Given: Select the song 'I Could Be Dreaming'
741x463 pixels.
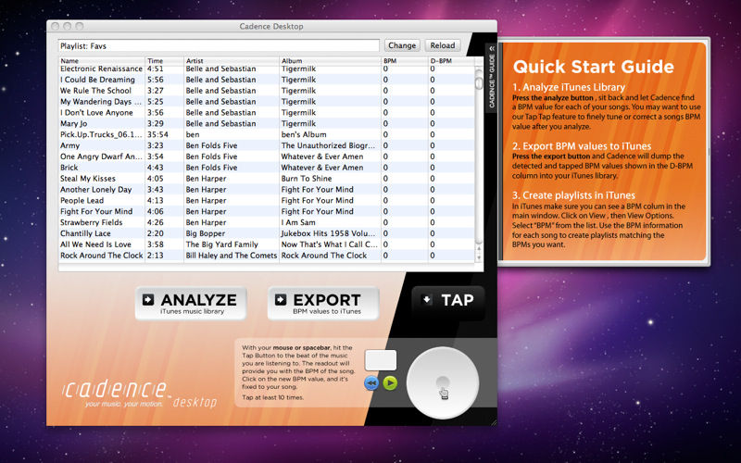Looking at the screenshot, I should click(x=97, y=80).
